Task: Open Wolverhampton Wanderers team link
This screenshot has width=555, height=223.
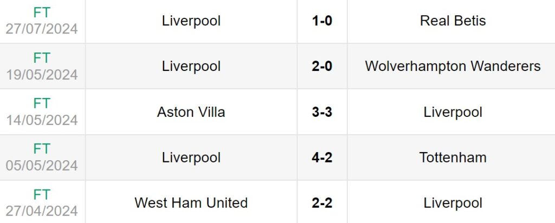Action: click(x=453, y=67)
